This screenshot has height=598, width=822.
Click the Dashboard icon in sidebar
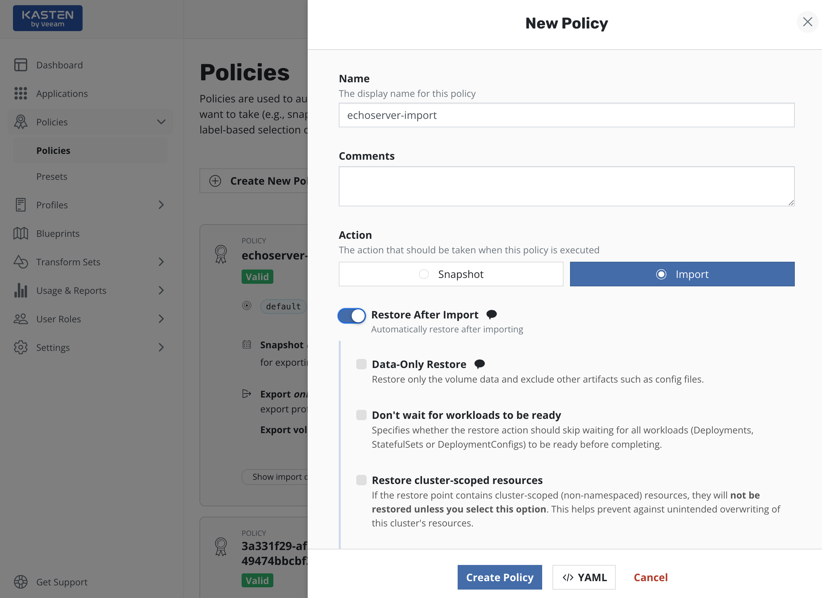pos(21,65)
